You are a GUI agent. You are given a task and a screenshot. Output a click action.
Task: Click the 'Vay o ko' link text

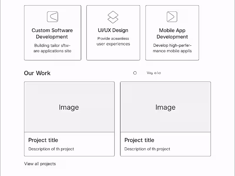point(154,73)
